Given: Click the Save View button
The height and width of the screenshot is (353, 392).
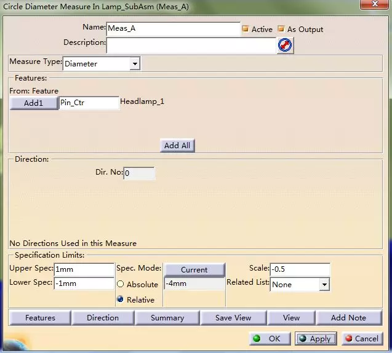Looking at the screenshot, I should 233,318.
